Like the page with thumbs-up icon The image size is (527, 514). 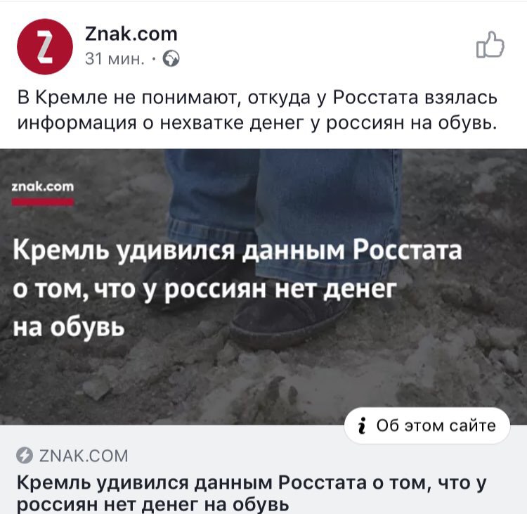pyautogui.click(x=490, y=44)
